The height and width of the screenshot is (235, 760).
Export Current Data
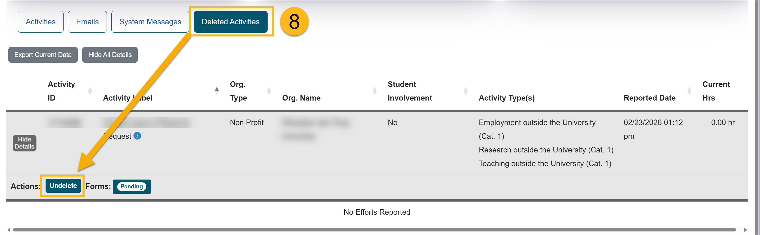click(43, 55)
